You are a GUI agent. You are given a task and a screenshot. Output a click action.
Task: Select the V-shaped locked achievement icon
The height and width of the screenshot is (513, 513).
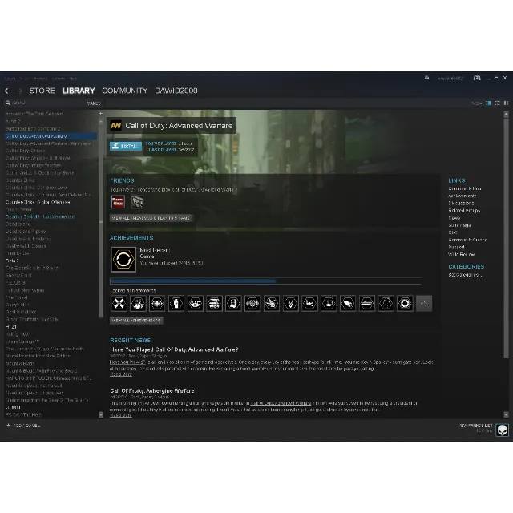coord(290,303)
